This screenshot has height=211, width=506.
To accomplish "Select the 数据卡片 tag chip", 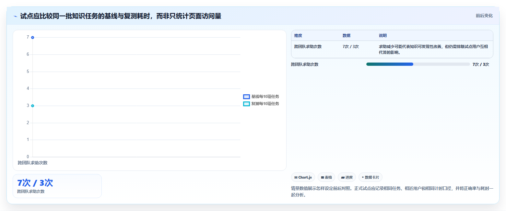I will point(371,177).
